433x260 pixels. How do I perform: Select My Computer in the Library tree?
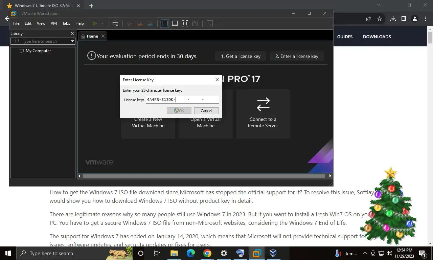[38, 51]
